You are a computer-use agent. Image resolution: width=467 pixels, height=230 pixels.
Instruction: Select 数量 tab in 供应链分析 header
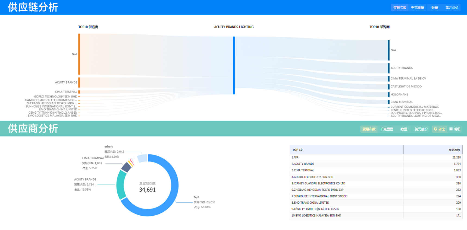[x=435, y=8]
